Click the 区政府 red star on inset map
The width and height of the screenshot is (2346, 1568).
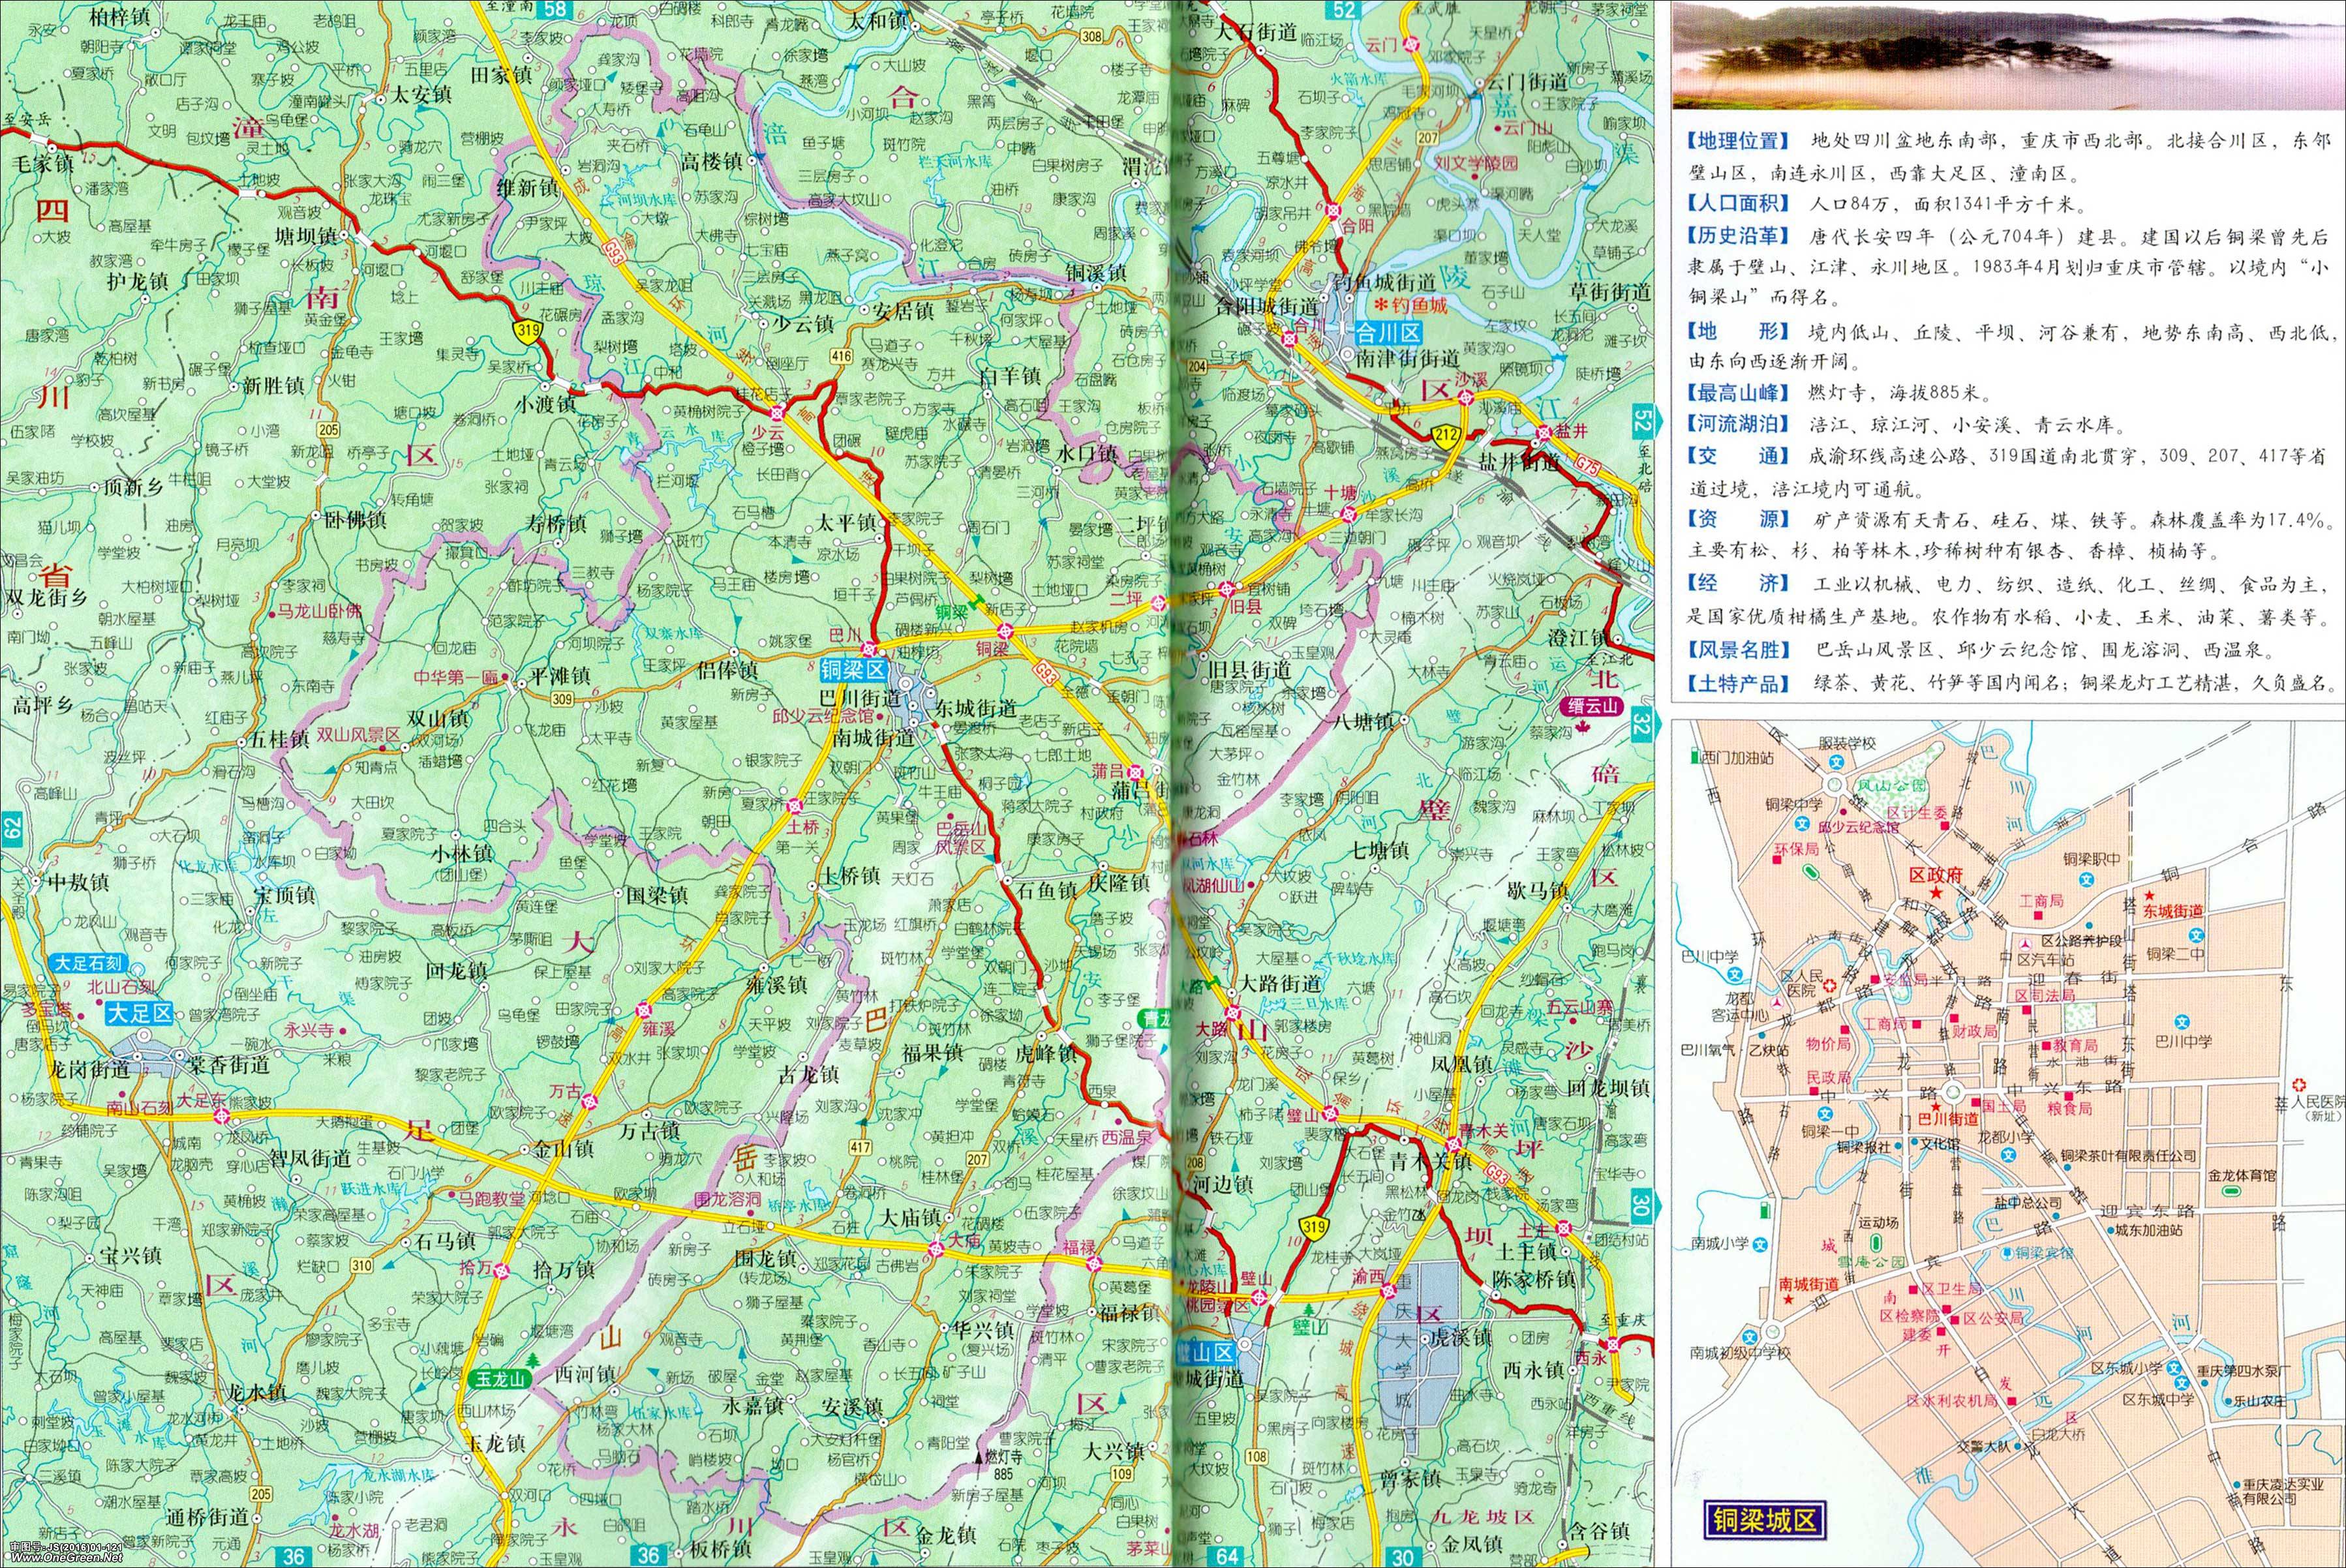tap(1936, 892)
